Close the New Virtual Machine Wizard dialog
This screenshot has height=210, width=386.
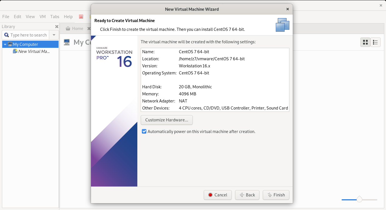288,9
